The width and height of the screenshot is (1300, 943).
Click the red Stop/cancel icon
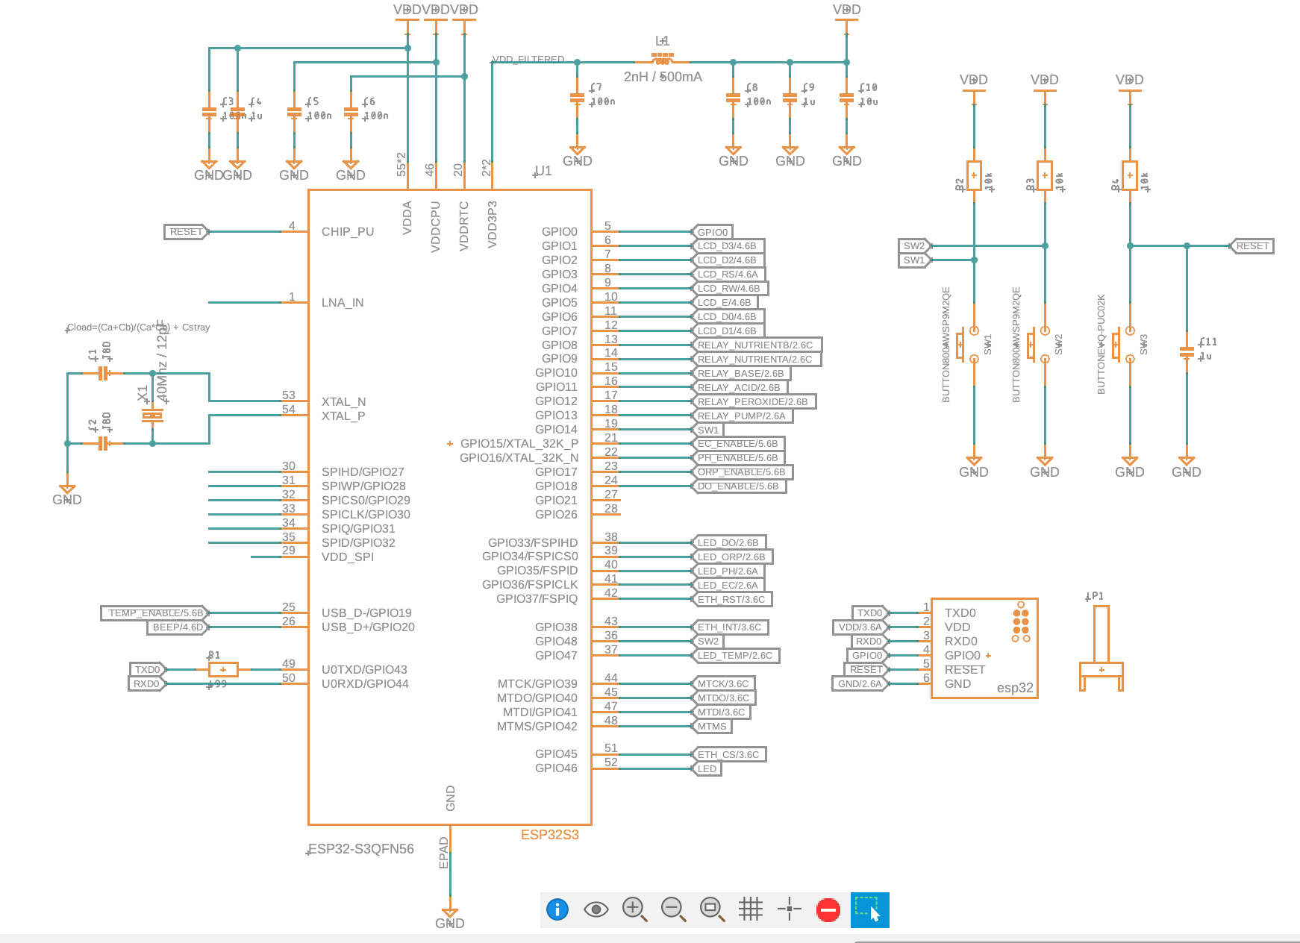pyautogui.click(x=828, y=909)
